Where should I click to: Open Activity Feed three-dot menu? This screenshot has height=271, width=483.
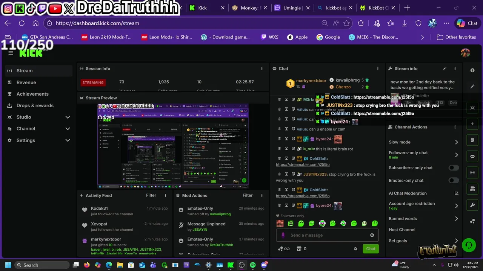click(x=165, y=195)
